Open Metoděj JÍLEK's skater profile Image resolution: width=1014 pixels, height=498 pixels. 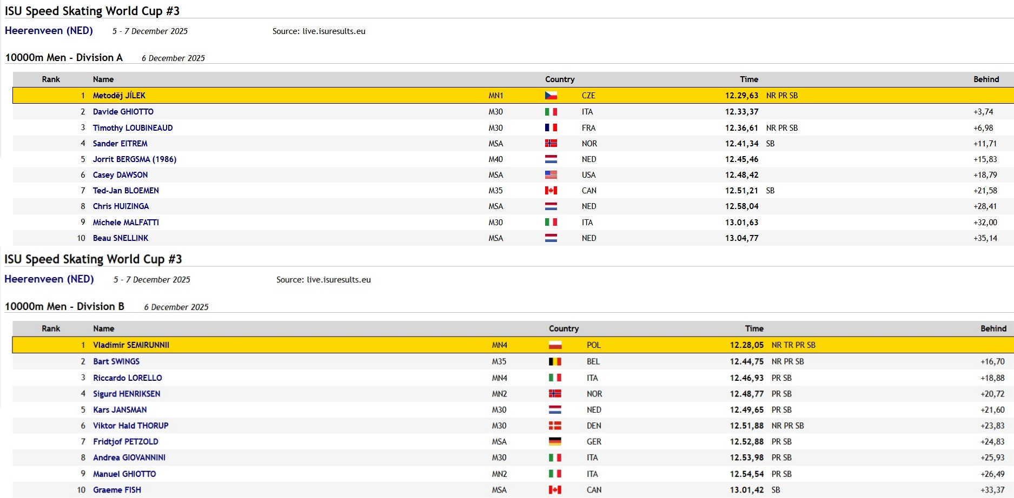tap(119, 96)
